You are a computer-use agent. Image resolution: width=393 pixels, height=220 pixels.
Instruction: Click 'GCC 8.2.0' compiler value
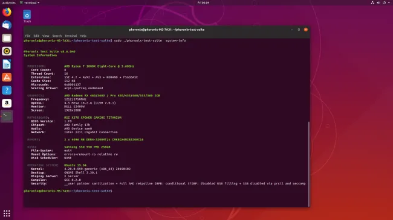tap(73, 180)
